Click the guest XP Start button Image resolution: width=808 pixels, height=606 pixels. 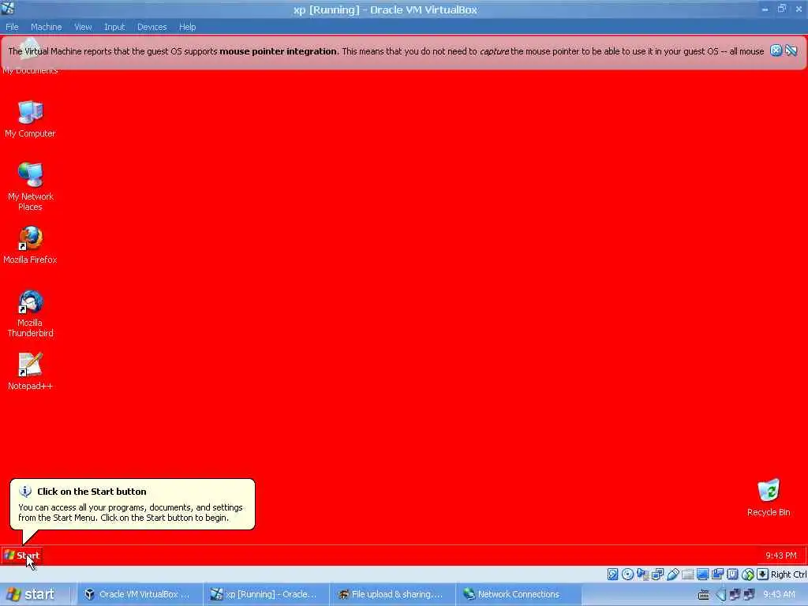[x=21, y=555]
